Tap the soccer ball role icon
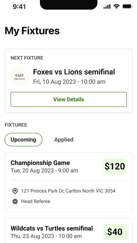This screenshot has width=137, height=243. tap(15, 201)
